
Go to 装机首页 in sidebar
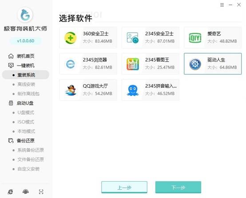pyautogui.click(x=21, y=56)
